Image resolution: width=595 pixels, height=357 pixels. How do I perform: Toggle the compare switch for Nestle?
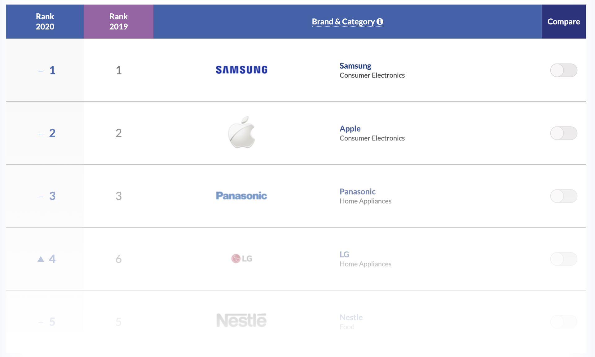click(564, 322)
